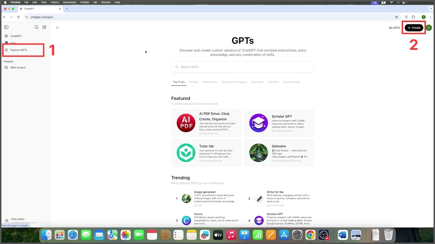The height and width of the screenshot is (244, 435).
Task: Open the AI PDF Drive card icon
Action: point(186,123)
